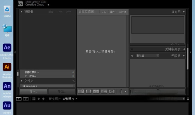The height and width of the screenshot is (115, 195).
Task: Switch to Loupe view in toolbar
Action: click(88, 91)
